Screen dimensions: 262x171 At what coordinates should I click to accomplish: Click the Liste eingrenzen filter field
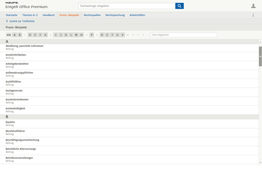(x=183, y=35)
